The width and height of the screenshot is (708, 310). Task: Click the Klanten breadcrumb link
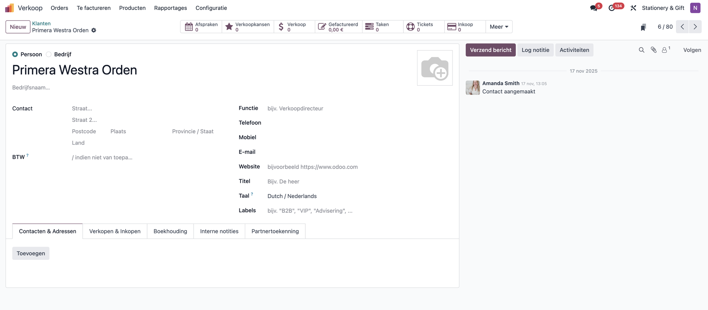tap(41, 24)
